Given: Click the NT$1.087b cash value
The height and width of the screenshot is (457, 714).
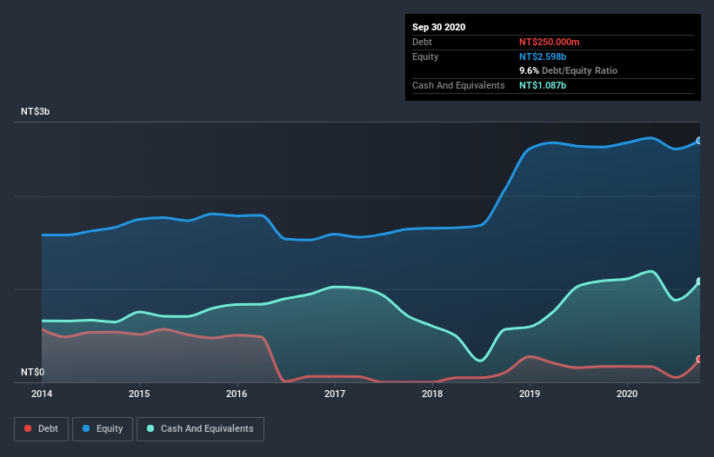Looking at the screenshot, I should pyautogui.click(x=543, y=85).
